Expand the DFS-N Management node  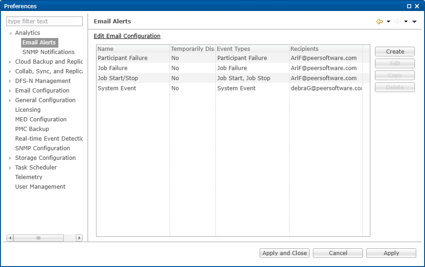coord(10,81)
